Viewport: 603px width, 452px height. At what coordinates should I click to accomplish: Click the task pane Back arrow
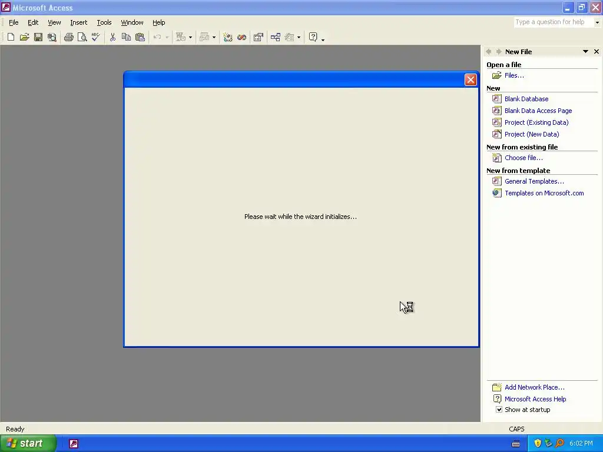pyautogui.click(x=489, y=52)
